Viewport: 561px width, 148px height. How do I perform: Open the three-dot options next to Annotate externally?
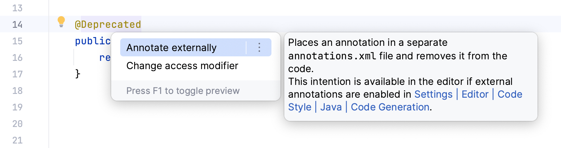[x=259, y=47]
